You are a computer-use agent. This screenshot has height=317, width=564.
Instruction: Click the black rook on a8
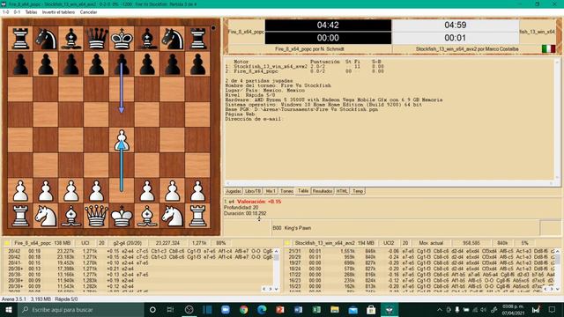20,39
